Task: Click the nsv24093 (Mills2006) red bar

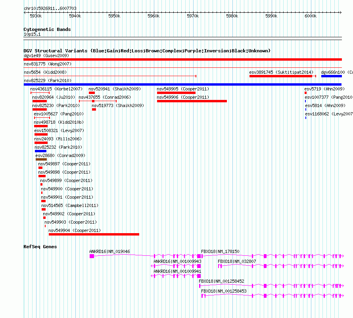Action: pos(41,143)
